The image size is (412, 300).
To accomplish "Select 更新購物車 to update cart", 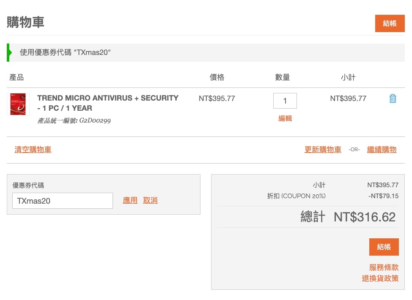I will (x=323, y=150).
